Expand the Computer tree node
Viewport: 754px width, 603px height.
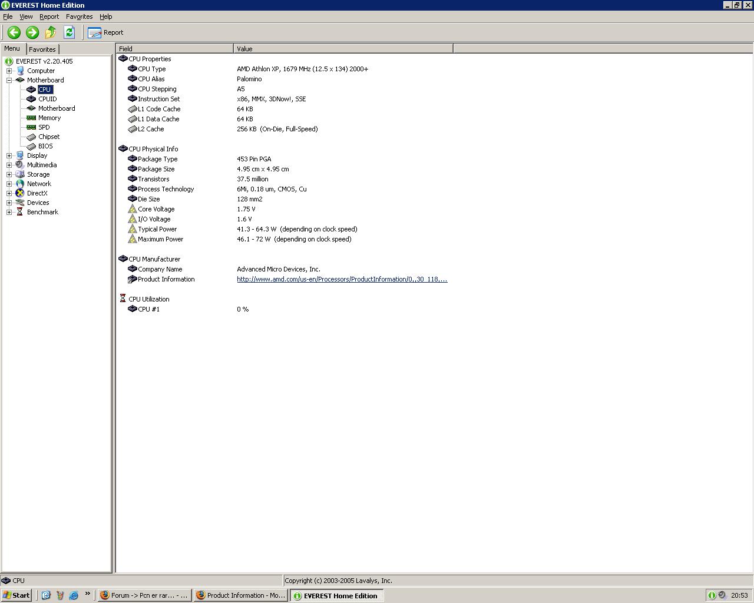pyautogui.click(x=9, y=71)
